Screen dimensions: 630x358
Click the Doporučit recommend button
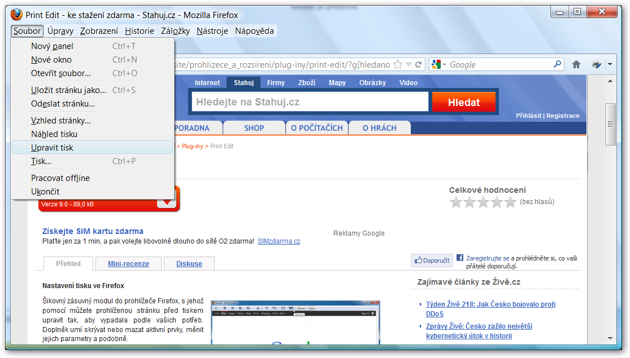pos(432,260)
